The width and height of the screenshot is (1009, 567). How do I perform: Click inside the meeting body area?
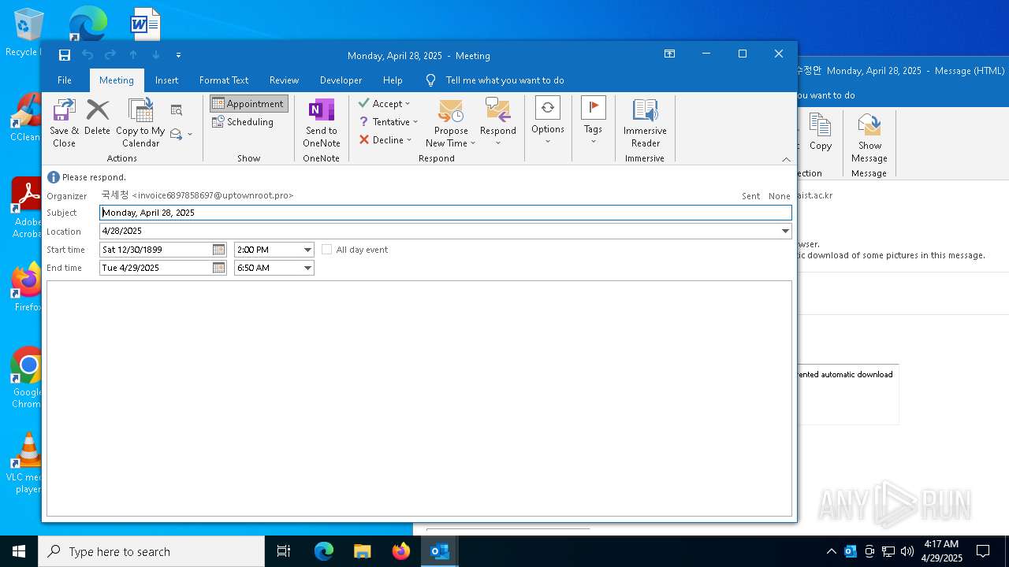click(x=419, y=398)
